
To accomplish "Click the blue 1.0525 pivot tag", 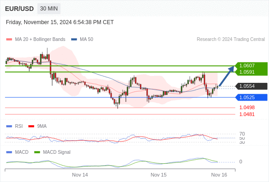I will coord(251,97).
